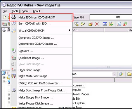Click the magnifier Find toolbar icon
The image size is (132, 109).
pos(119,24)
